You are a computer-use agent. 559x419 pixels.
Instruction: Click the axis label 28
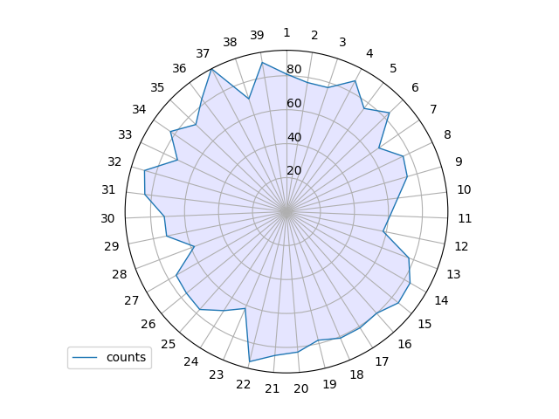pyautogui.click(x=120, y=274)
